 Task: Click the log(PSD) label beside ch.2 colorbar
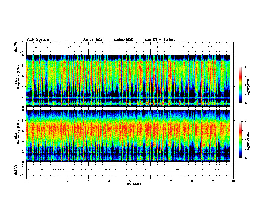click(249, 141)
